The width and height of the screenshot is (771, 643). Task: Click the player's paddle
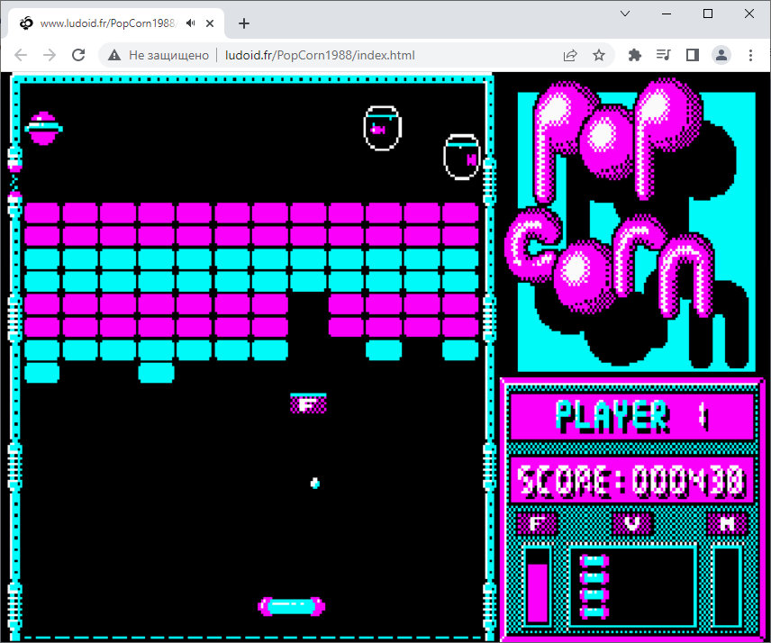pyautogui.click(x=292, y=606)
